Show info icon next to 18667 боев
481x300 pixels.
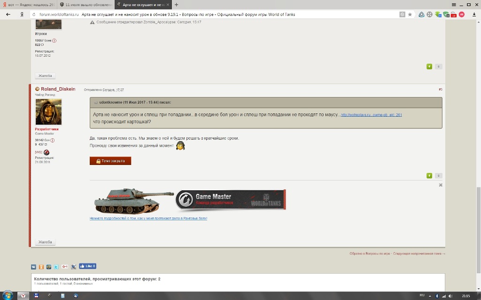coord(54,40)
